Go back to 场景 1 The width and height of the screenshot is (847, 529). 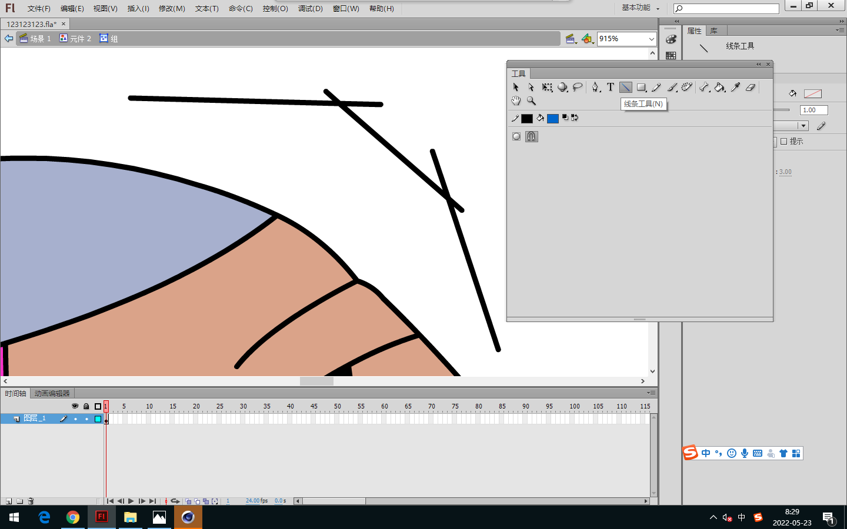(35, 39)
